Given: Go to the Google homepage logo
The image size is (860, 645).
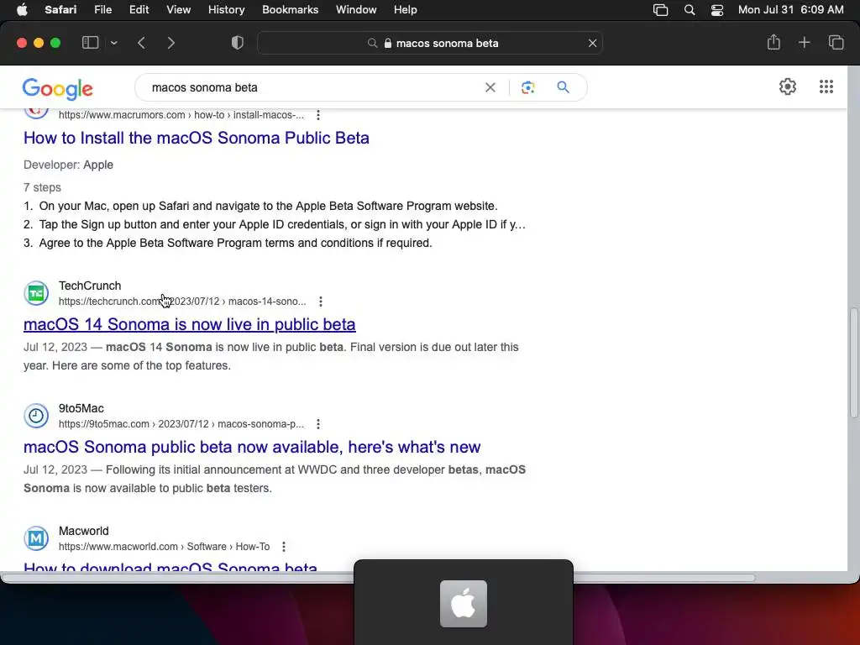Looking at the screenshot, I should 58,88.
